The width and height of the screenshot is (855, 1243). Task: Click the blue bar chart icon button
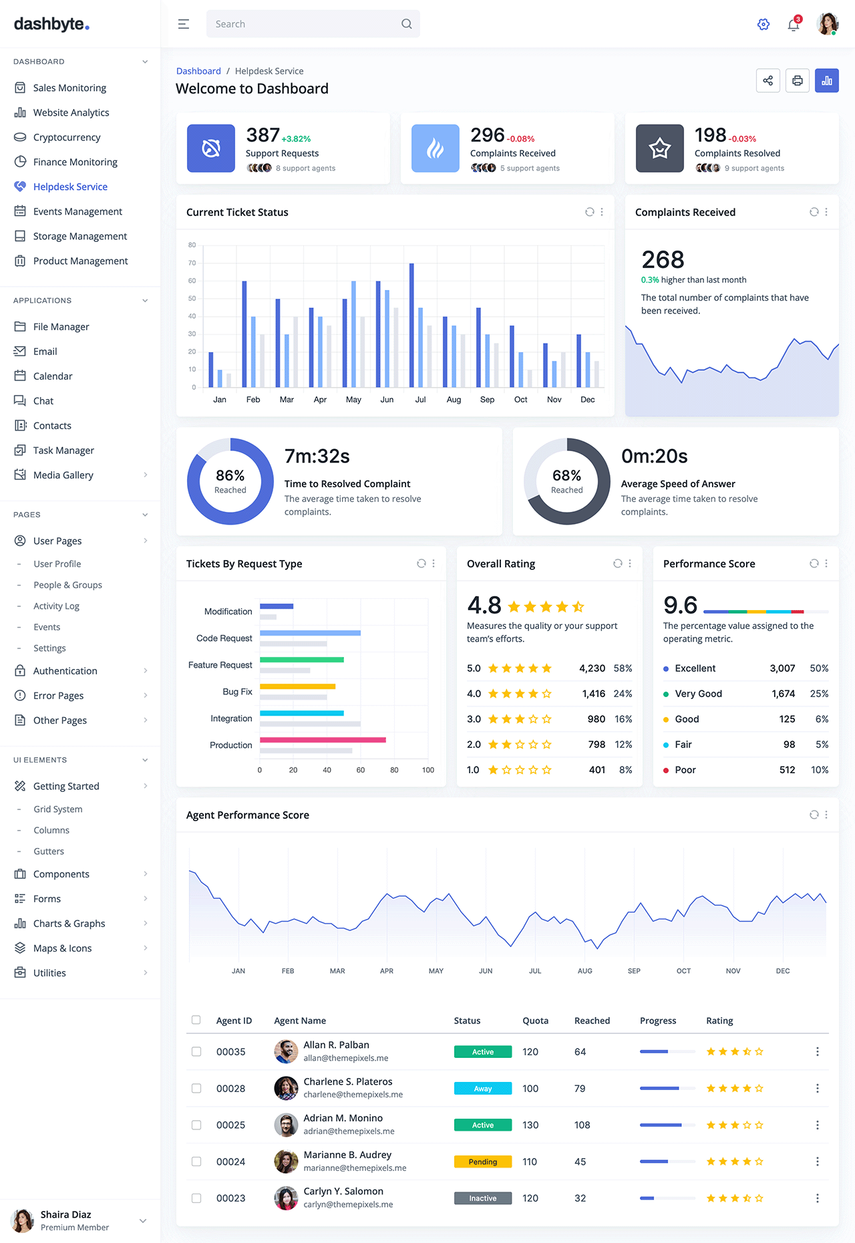[x=826, y=81]
